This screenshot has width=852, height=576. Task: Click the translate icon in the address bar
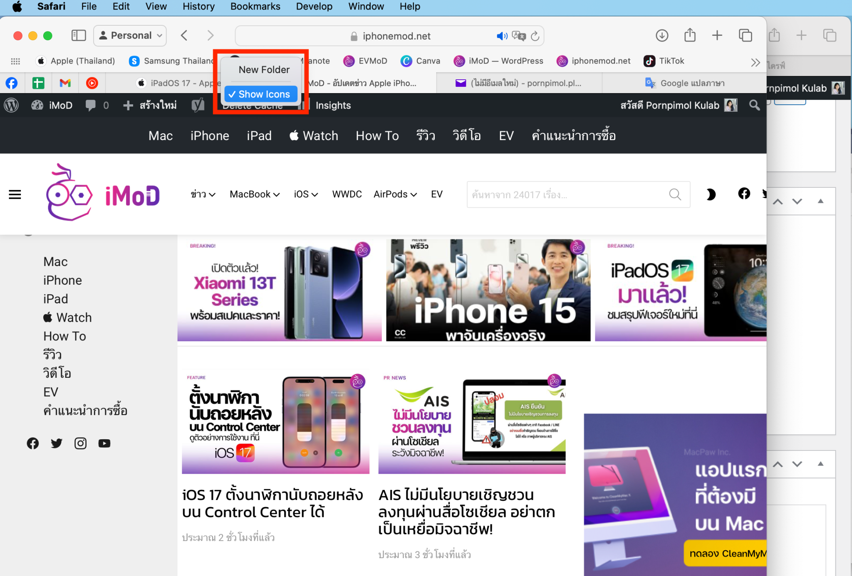(518, 36)
